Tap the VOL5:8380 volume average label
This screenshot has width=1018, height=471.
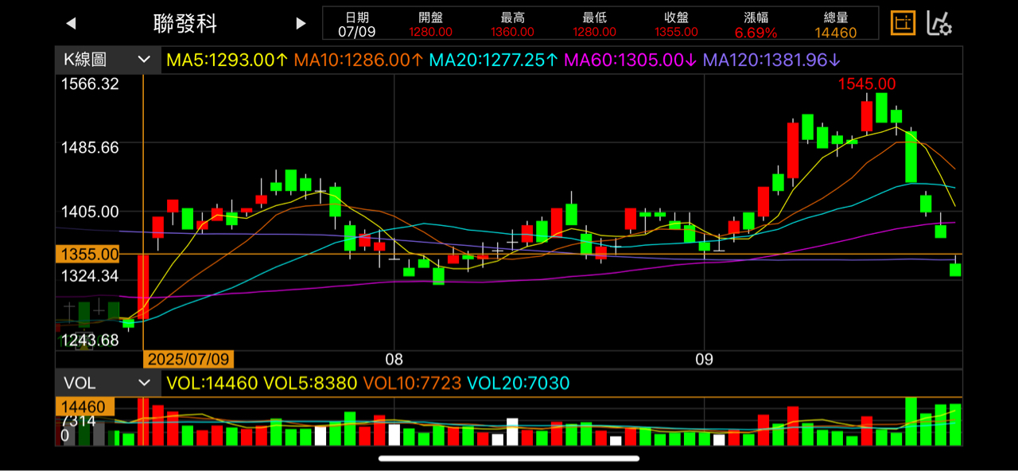coord(310,383)
